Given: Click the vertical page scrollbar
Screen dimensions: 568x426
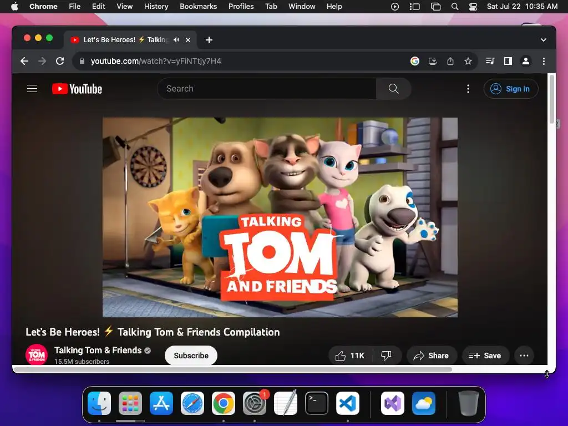Looking at the screenshot, I should 552,99.
